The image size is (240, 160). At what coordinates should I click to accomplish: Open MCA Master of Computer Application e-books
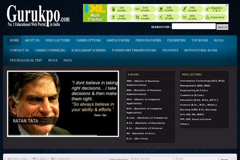(143, 101)
